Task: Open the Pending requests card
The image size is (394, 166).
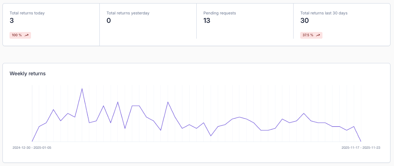Action: tap(245, 25)
